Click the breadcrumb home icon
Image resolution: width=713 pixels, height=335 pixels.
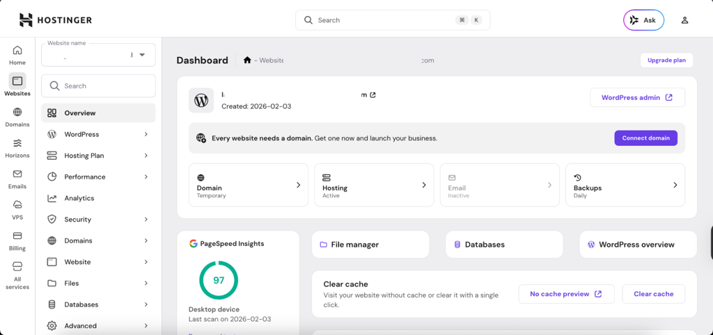(x=247, y=60)
